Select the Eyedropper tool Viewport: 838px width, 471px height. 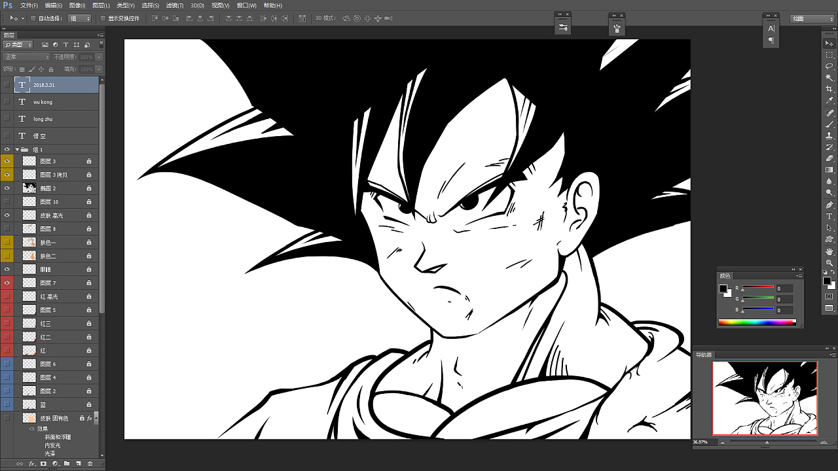[829, 101]
